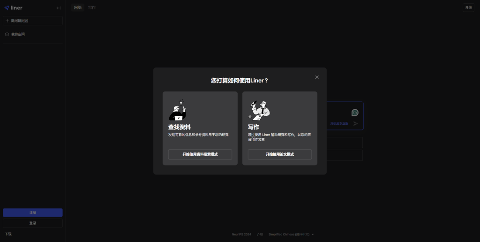Open Simplified Chinese language dropdown

[x=291, y=234]
